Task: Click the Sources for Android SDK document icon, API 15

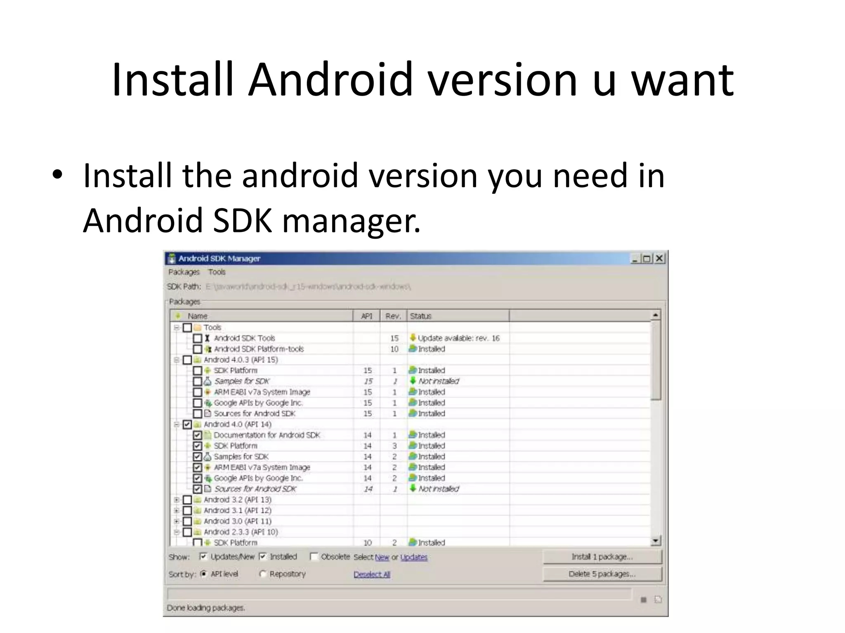Action: [208, 413]
